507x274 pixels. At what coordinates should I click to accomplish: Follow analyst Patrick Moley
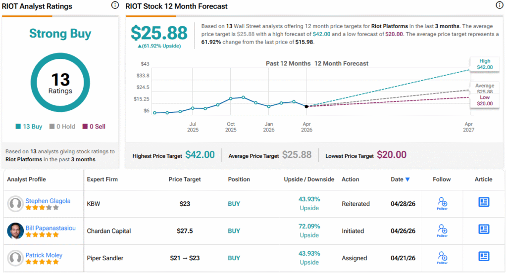[x=442, y=257]
